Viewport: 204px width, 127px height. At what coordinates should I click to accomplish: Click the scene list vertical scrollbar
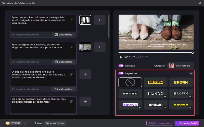109,26
